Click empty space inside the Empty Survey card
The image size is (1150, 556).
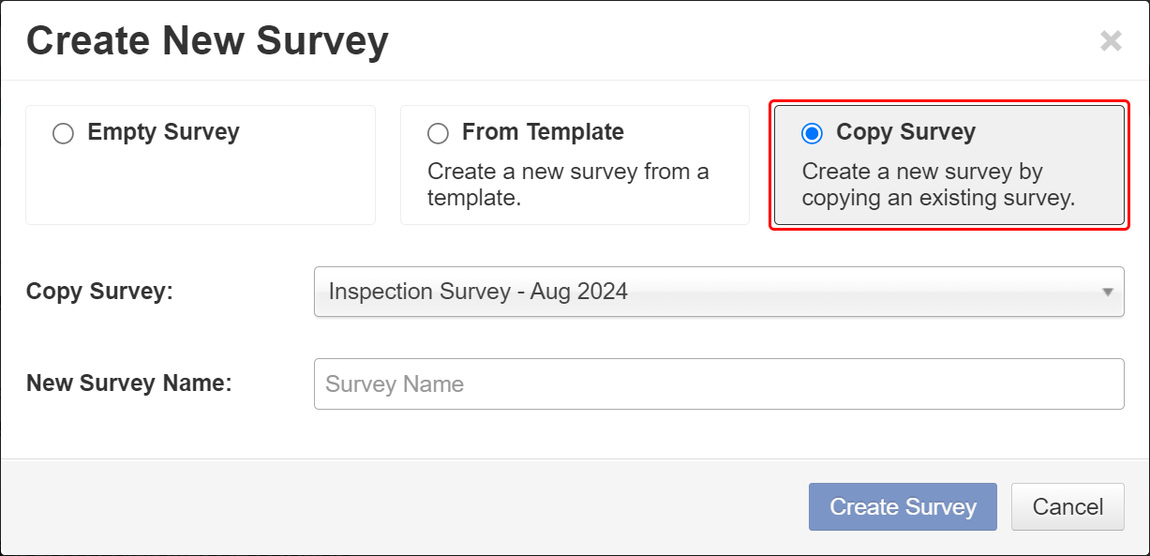click(200, 188)
